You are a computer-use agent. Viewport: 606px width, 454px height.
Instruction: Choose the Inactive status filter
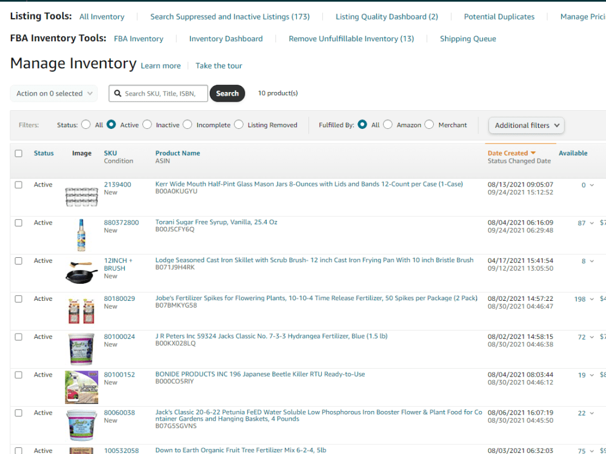coord(147,124)
